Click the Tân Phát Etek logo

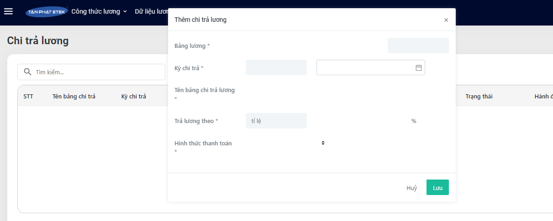click(47, 12)
